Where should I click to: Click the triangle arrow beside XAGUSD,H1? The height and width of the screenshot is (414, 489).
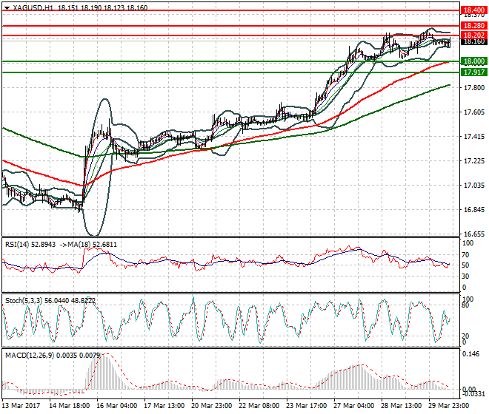click(x=7, y=8)
